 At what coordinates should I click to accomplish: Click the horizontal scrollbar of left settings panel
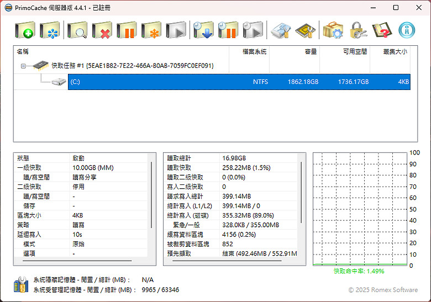[x=77, y=261]
